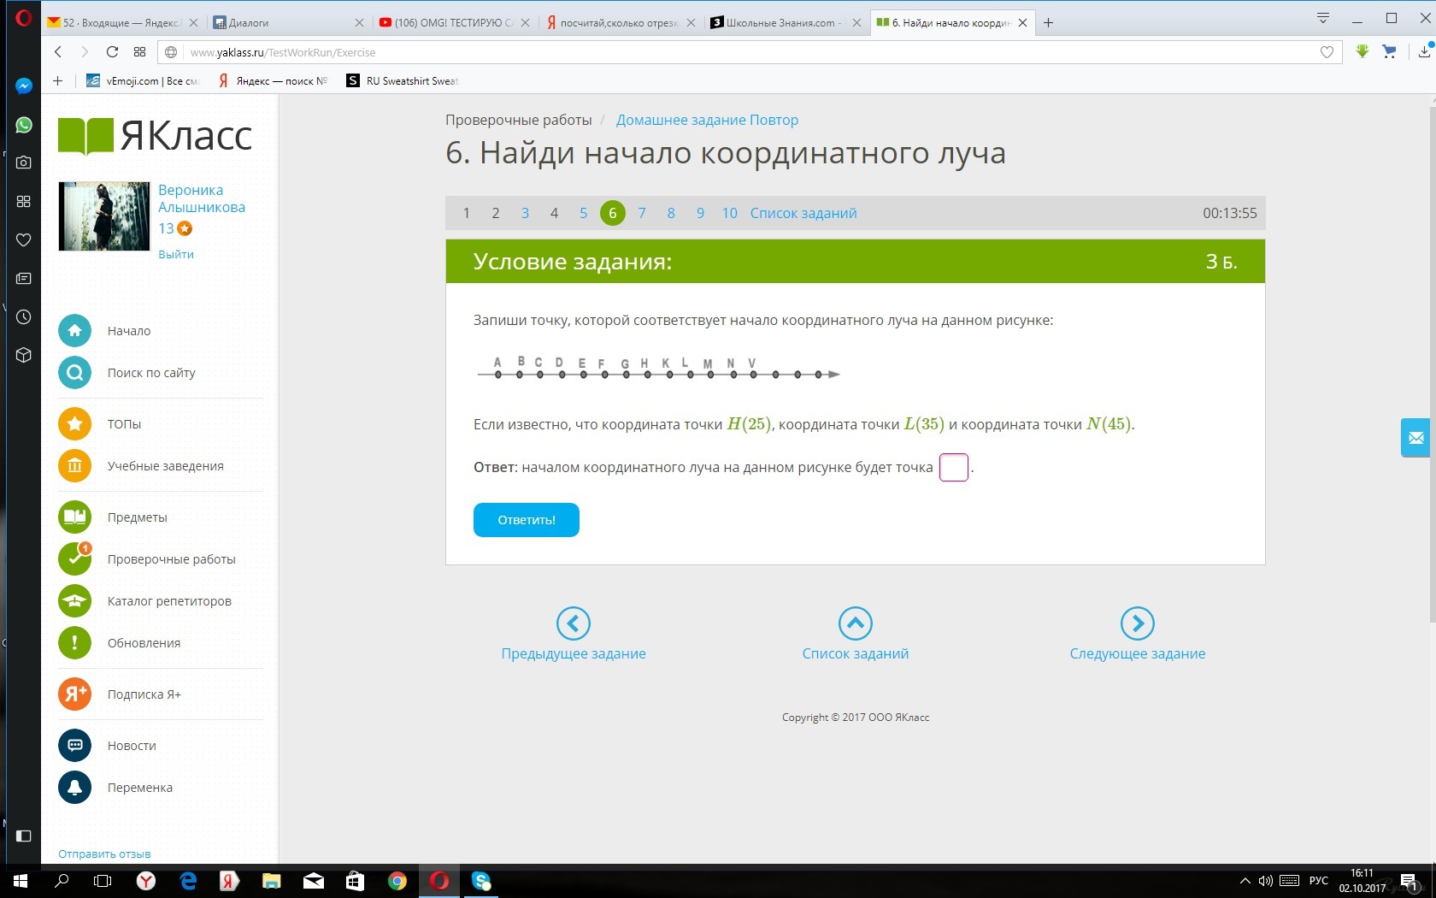Click the snapshot camera sidebar icon
The height and width of the screenshot is (898, 1436).
[x=24, y=162]
